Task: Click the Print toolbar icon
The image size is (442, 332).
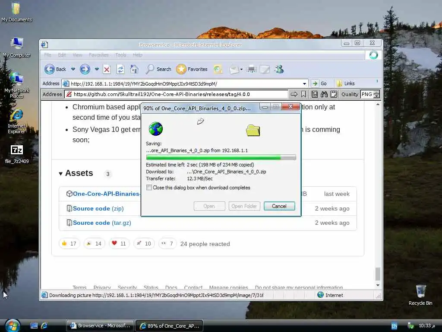Action: pos(252,69)
